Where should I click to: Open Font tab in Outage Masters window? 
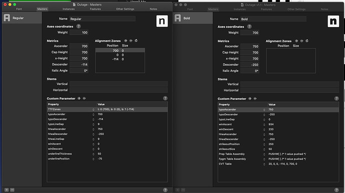[x=19, y=9]
